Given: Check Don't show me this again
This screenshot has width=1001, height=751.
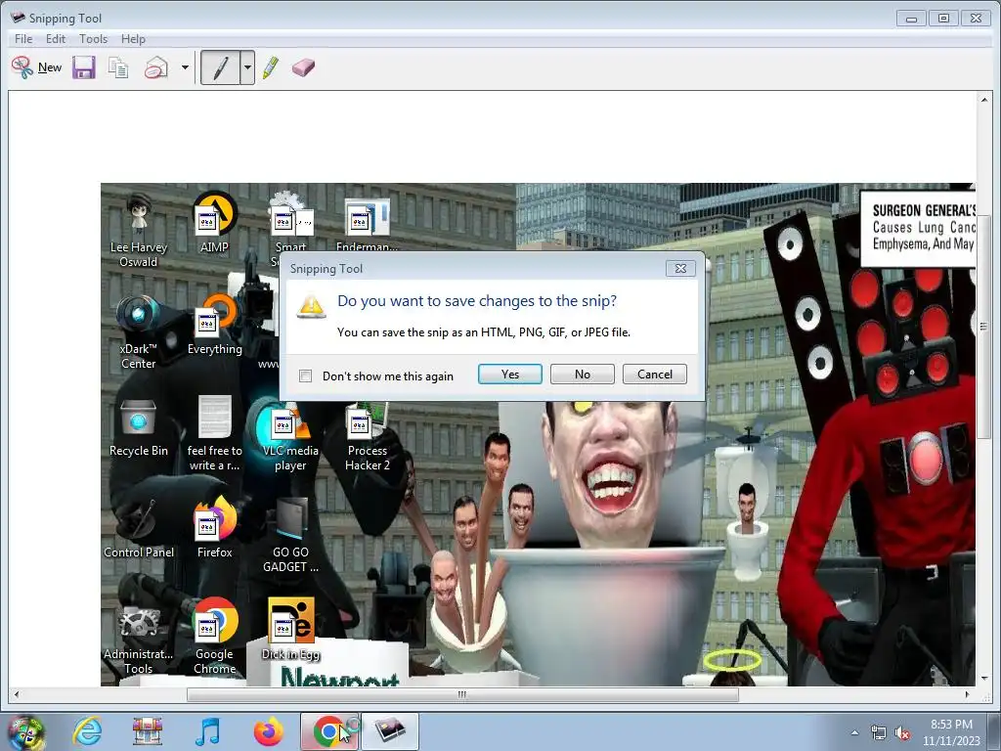Looking at the screenshot, I should 306,376.
